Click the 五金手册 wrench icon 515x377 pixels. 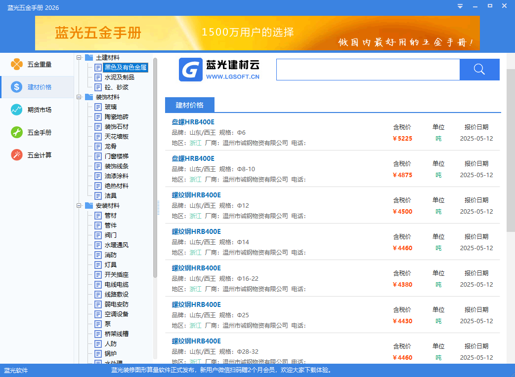(x=17, y=133)
